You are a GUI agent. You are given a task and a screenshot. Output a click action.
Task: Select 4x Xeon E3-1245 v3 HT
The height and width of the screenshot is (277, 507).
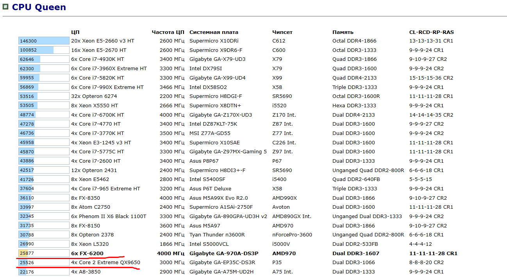(x=101, y=142)
